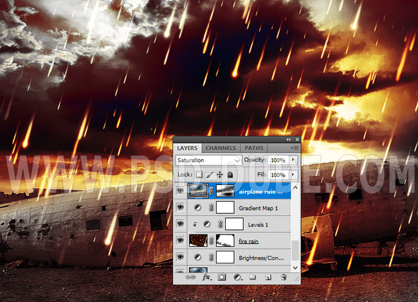The height and width of the screenshot is (302, 418).
Task: Open the Layers panel options menu
Action: coord(294,148)
